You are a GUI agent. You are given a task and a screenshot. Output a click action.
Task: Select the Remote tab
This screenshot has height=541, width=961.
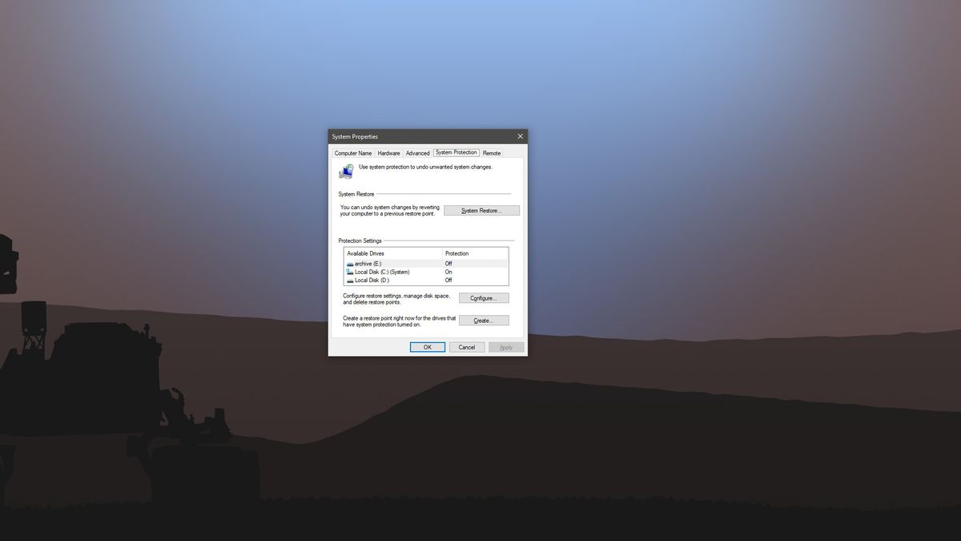point(492,153)
